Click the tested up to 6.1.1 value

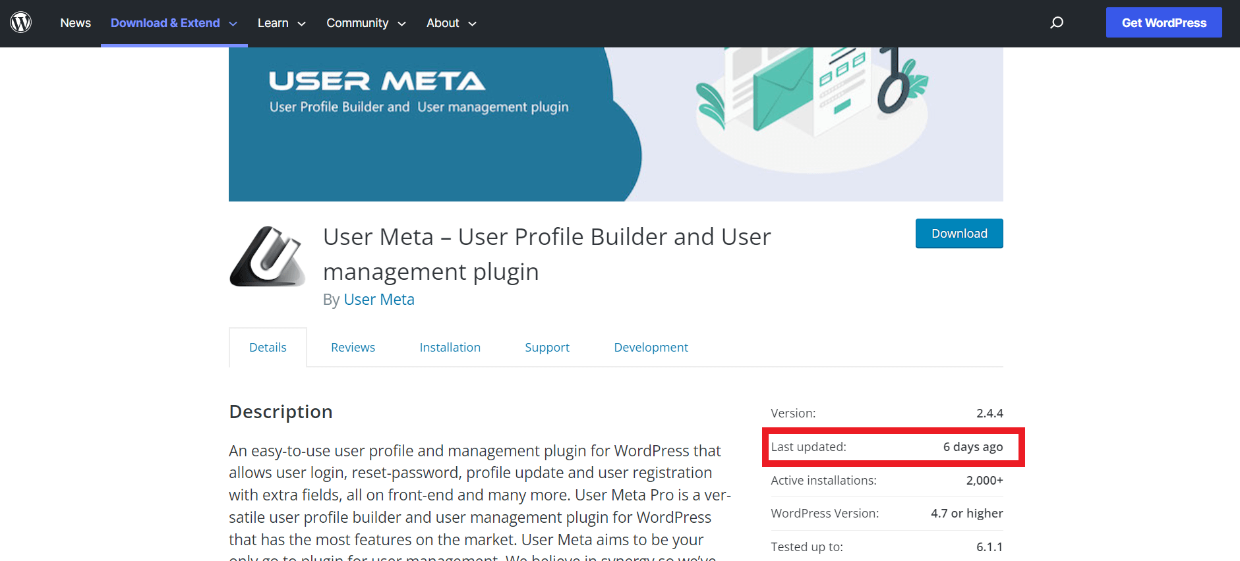pos(989,547)
